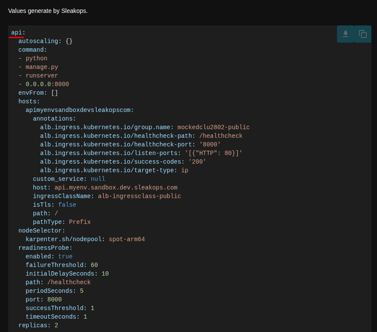
Task: Click the 'readinessProbe:' key
Action: (x=46, y=248)
